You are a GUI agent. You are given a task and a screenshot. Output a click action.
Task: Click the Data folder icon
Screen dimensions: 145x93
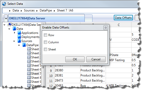14,29
